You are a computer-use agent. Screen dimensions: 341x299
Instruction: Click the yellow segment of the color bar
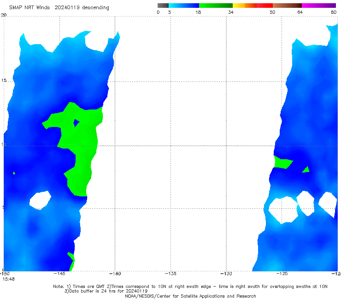click(239, 6)
